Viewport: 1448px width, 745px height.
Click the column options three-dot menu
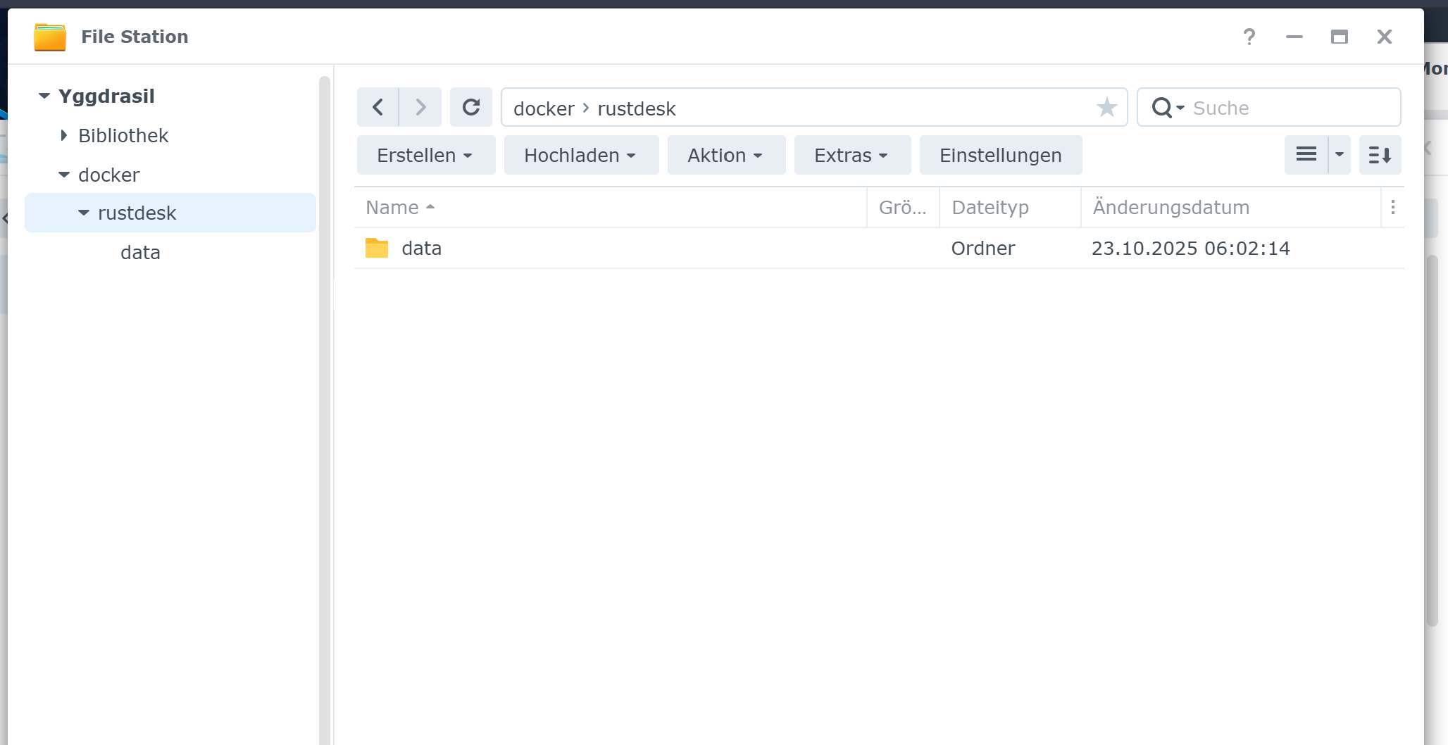click(1392, 207)
